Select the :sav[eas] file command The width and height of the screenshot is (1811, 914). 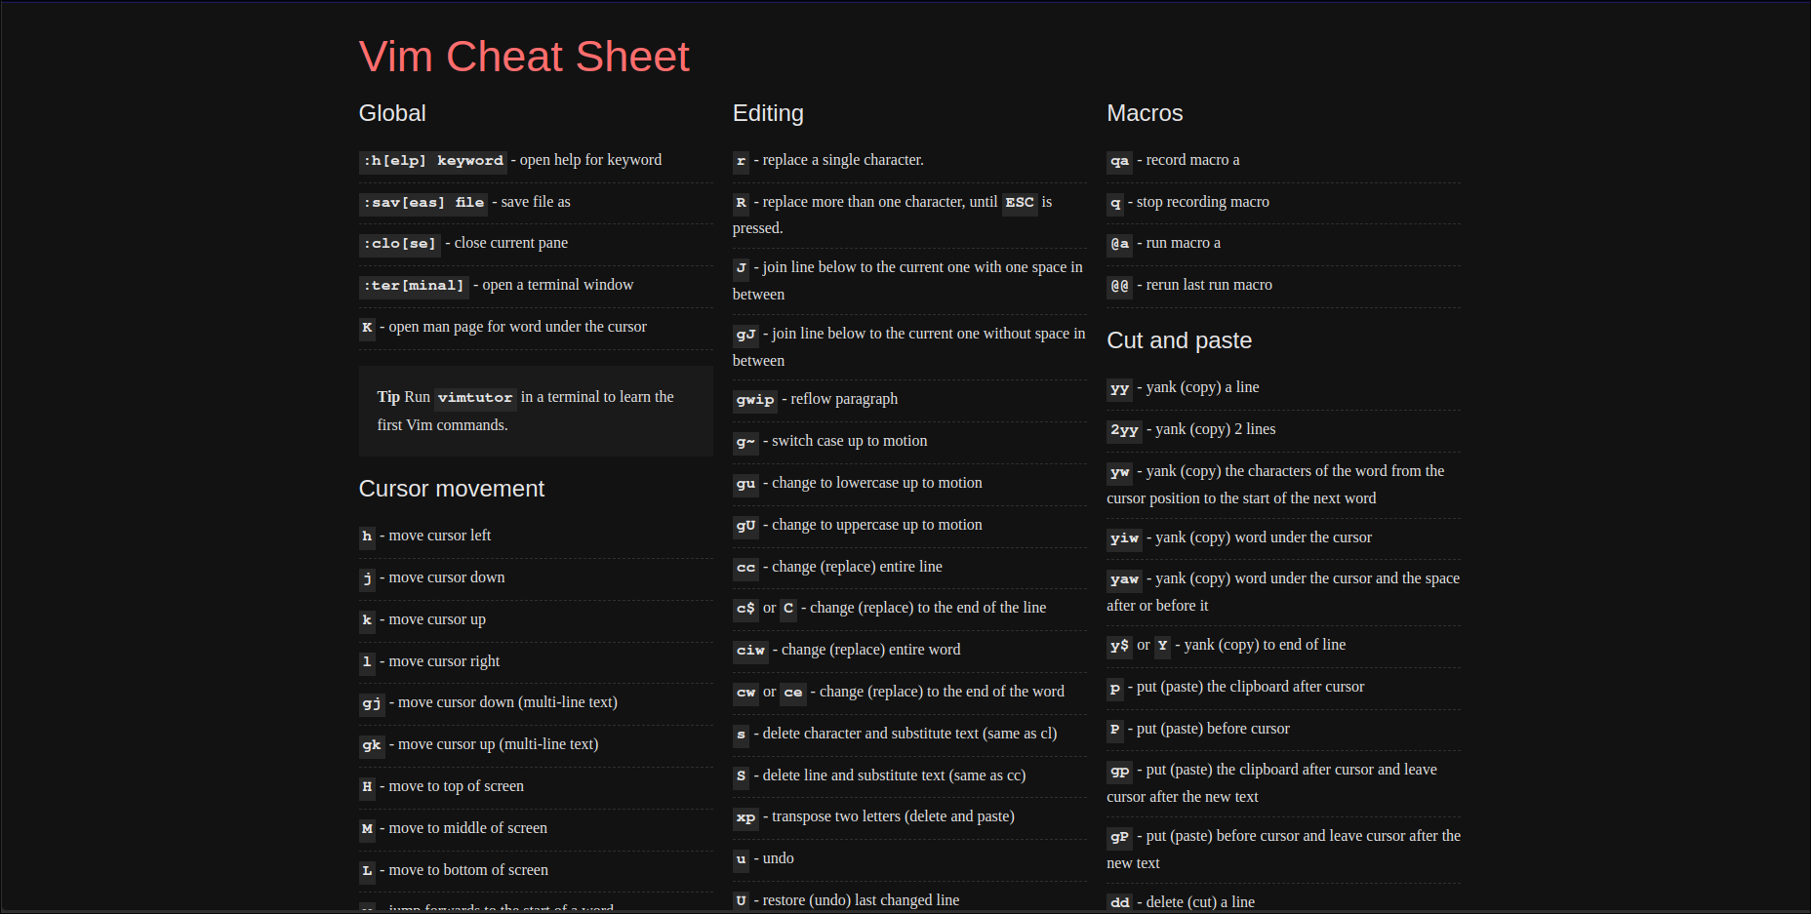pyautogui.click(x=423, y=203)
